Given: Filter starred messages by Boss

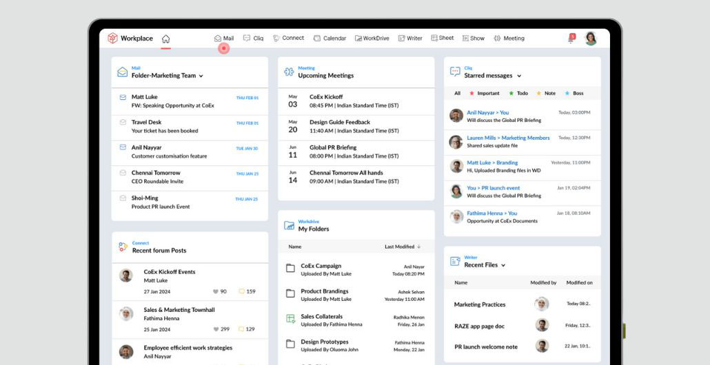Looking at the screenshot, I should tap(574, 93).
